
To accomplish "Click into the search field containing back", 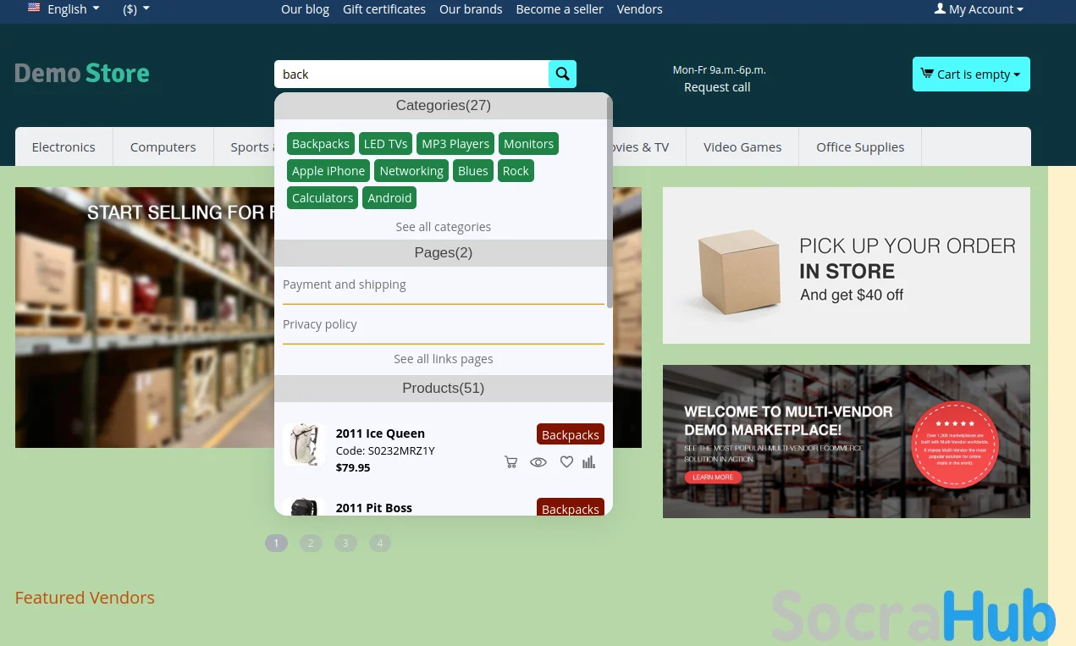I will [x=411, y=75].
